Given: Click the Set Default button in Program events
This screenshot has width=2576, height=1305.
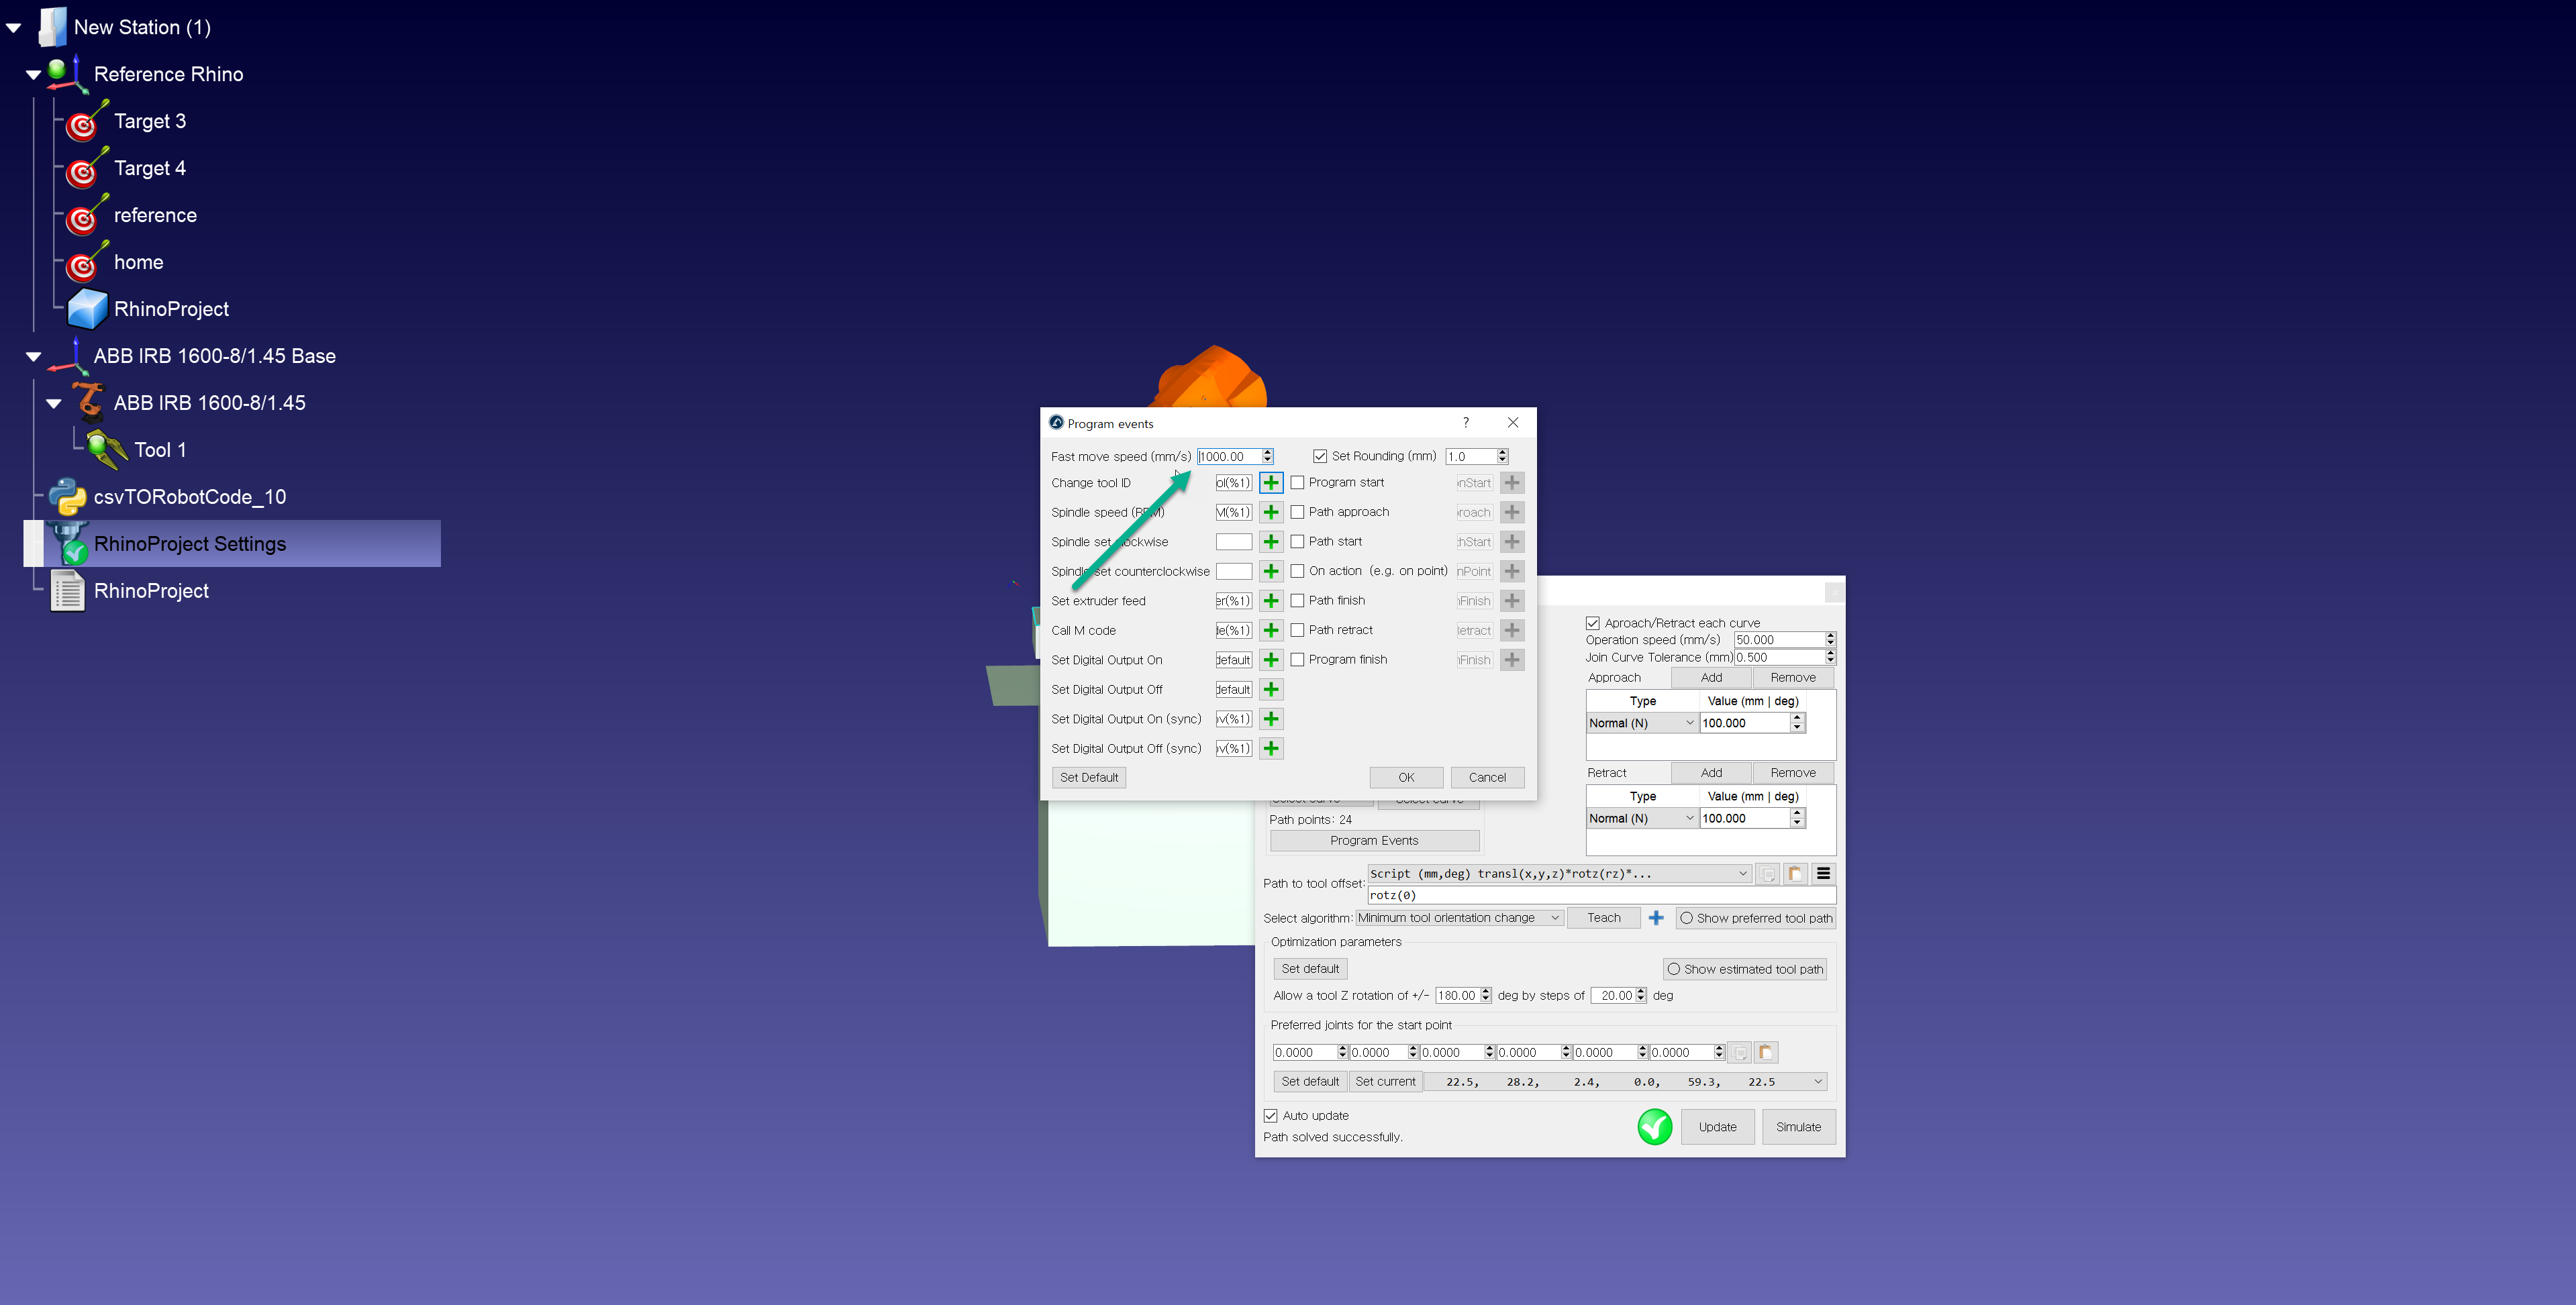Looking at the screenshot, I should (1088, 778).
